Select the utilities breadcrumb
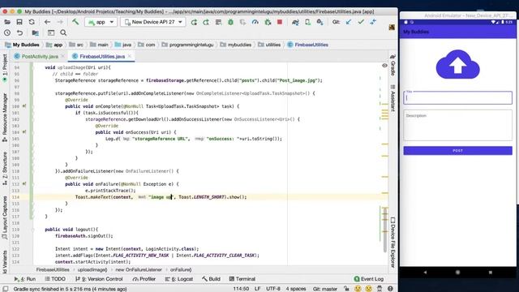The image size is (519, 292). (x=269, y=45)
